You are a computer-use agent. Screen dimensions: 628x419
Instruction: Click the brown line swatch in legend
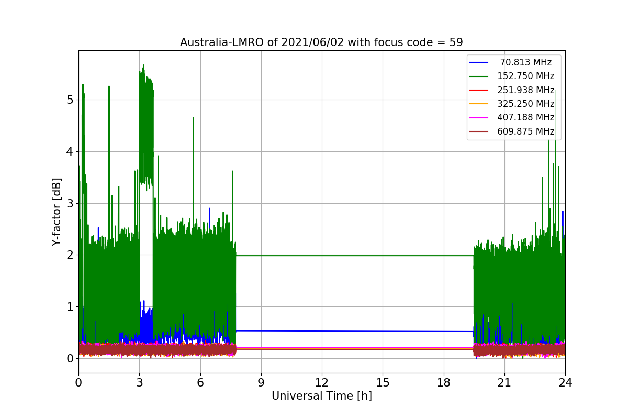pyautogui.click(x=479, y=132)
